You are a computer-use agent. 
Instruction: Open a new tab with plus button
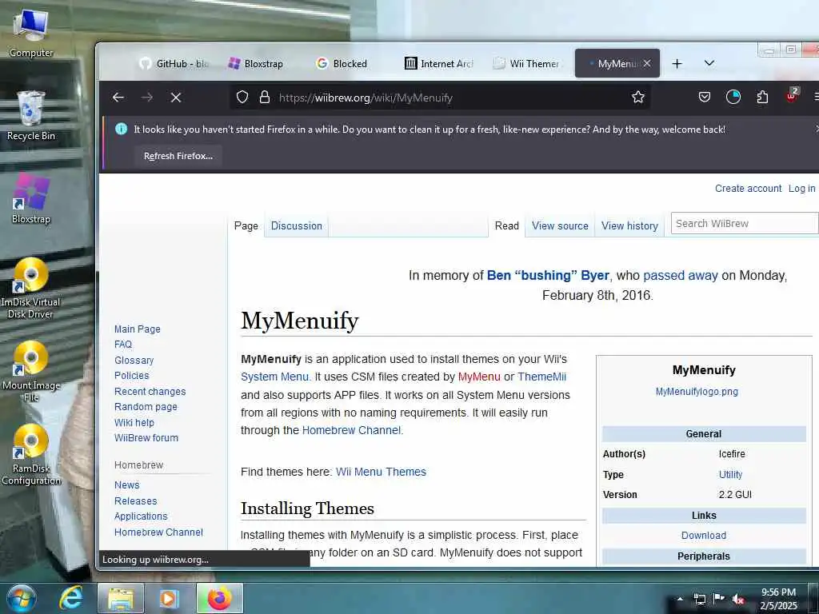pos(677,63)
